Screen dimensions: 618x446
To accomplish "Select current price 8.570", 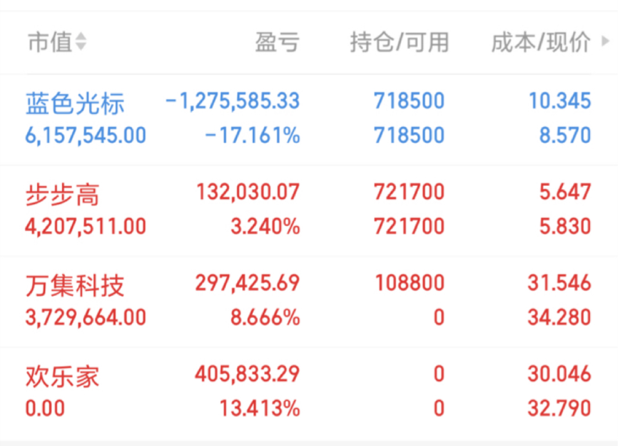I will (565, 135).
